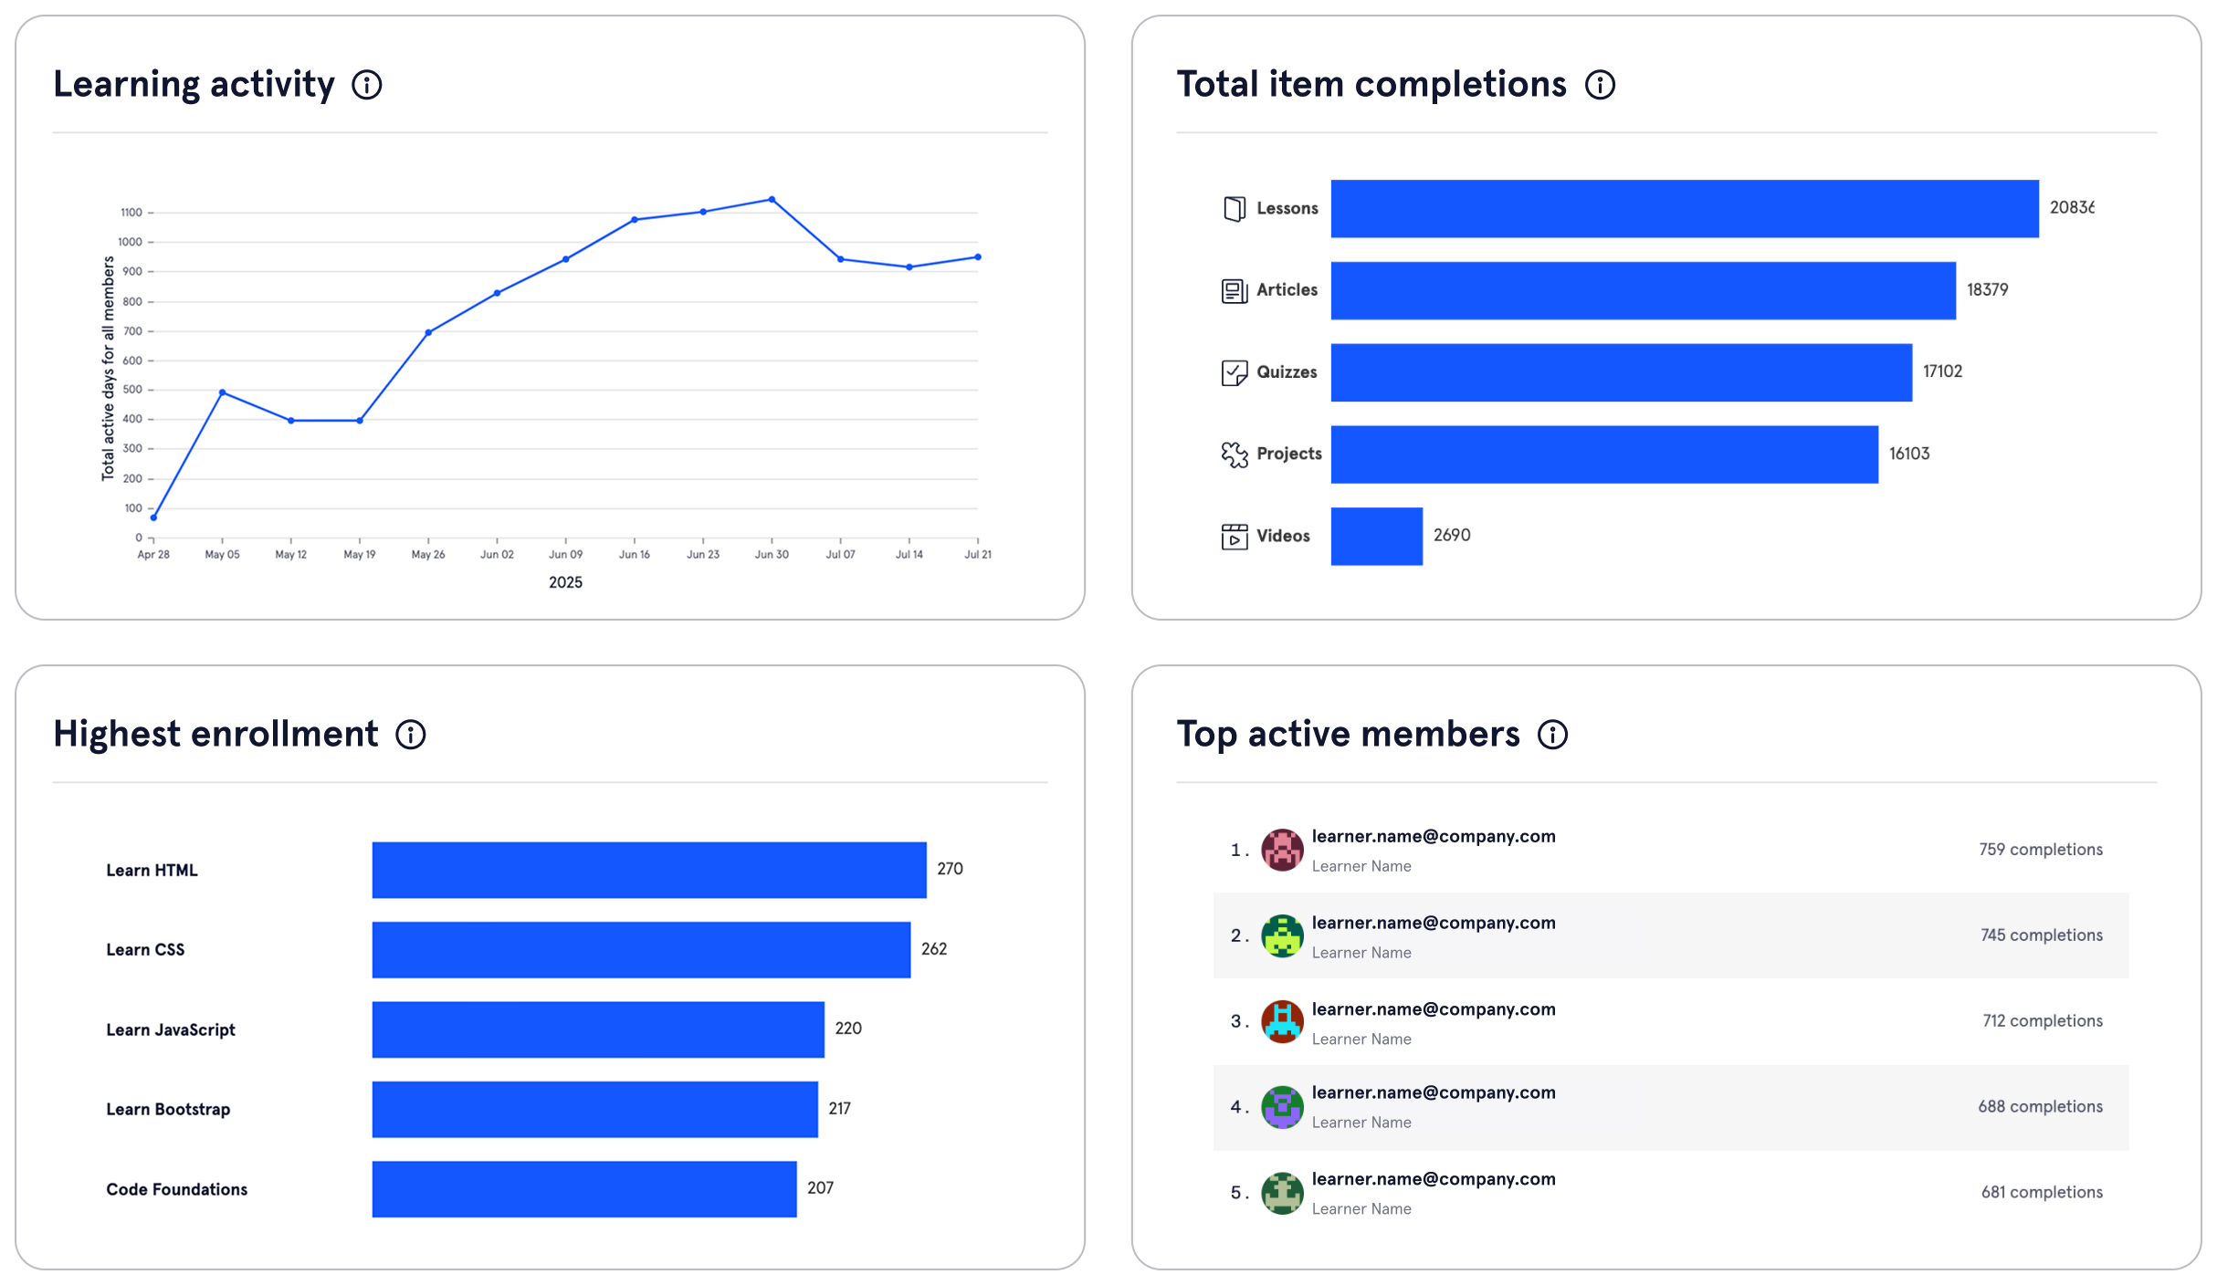
Task: Select the May 26 data point on the line
Action: click(428, 332)
